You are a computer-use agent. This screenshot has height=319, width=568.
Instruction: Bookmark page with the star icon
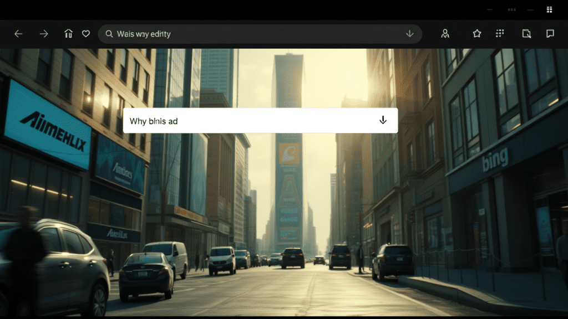click(x=476, y=34)
